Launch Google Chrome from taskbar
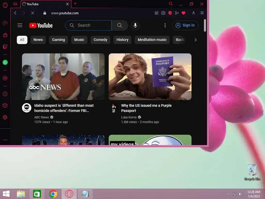 pos(53,194)
